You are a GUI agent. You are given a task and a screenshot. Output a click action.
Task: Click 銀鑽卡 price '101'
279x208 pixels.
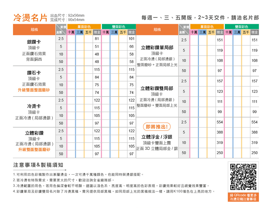(x=131, y=39)
